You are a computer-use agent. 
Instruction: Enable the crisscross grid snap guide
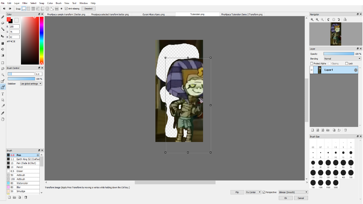(x=33, y=8)
